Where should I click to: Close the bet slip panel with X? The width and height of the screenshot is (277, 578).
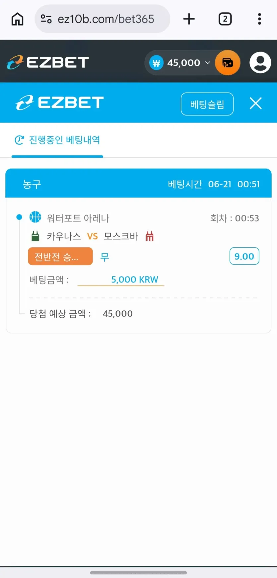pos(255,103)
